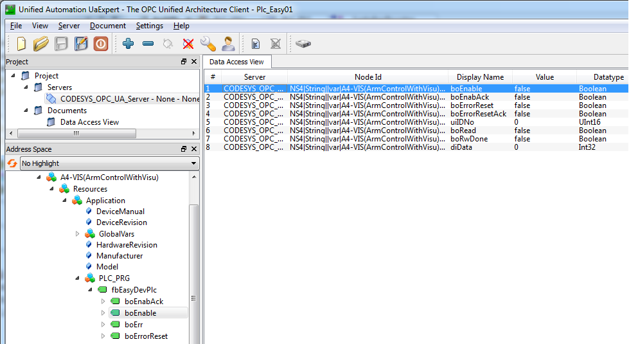
Task: Open the Help menu
Action: pyautogui.click(x=181, y=26)
